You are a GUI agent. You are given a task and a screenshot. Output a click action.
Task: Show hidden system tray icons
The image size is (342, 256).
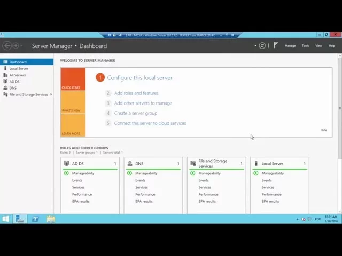[297, 219]
